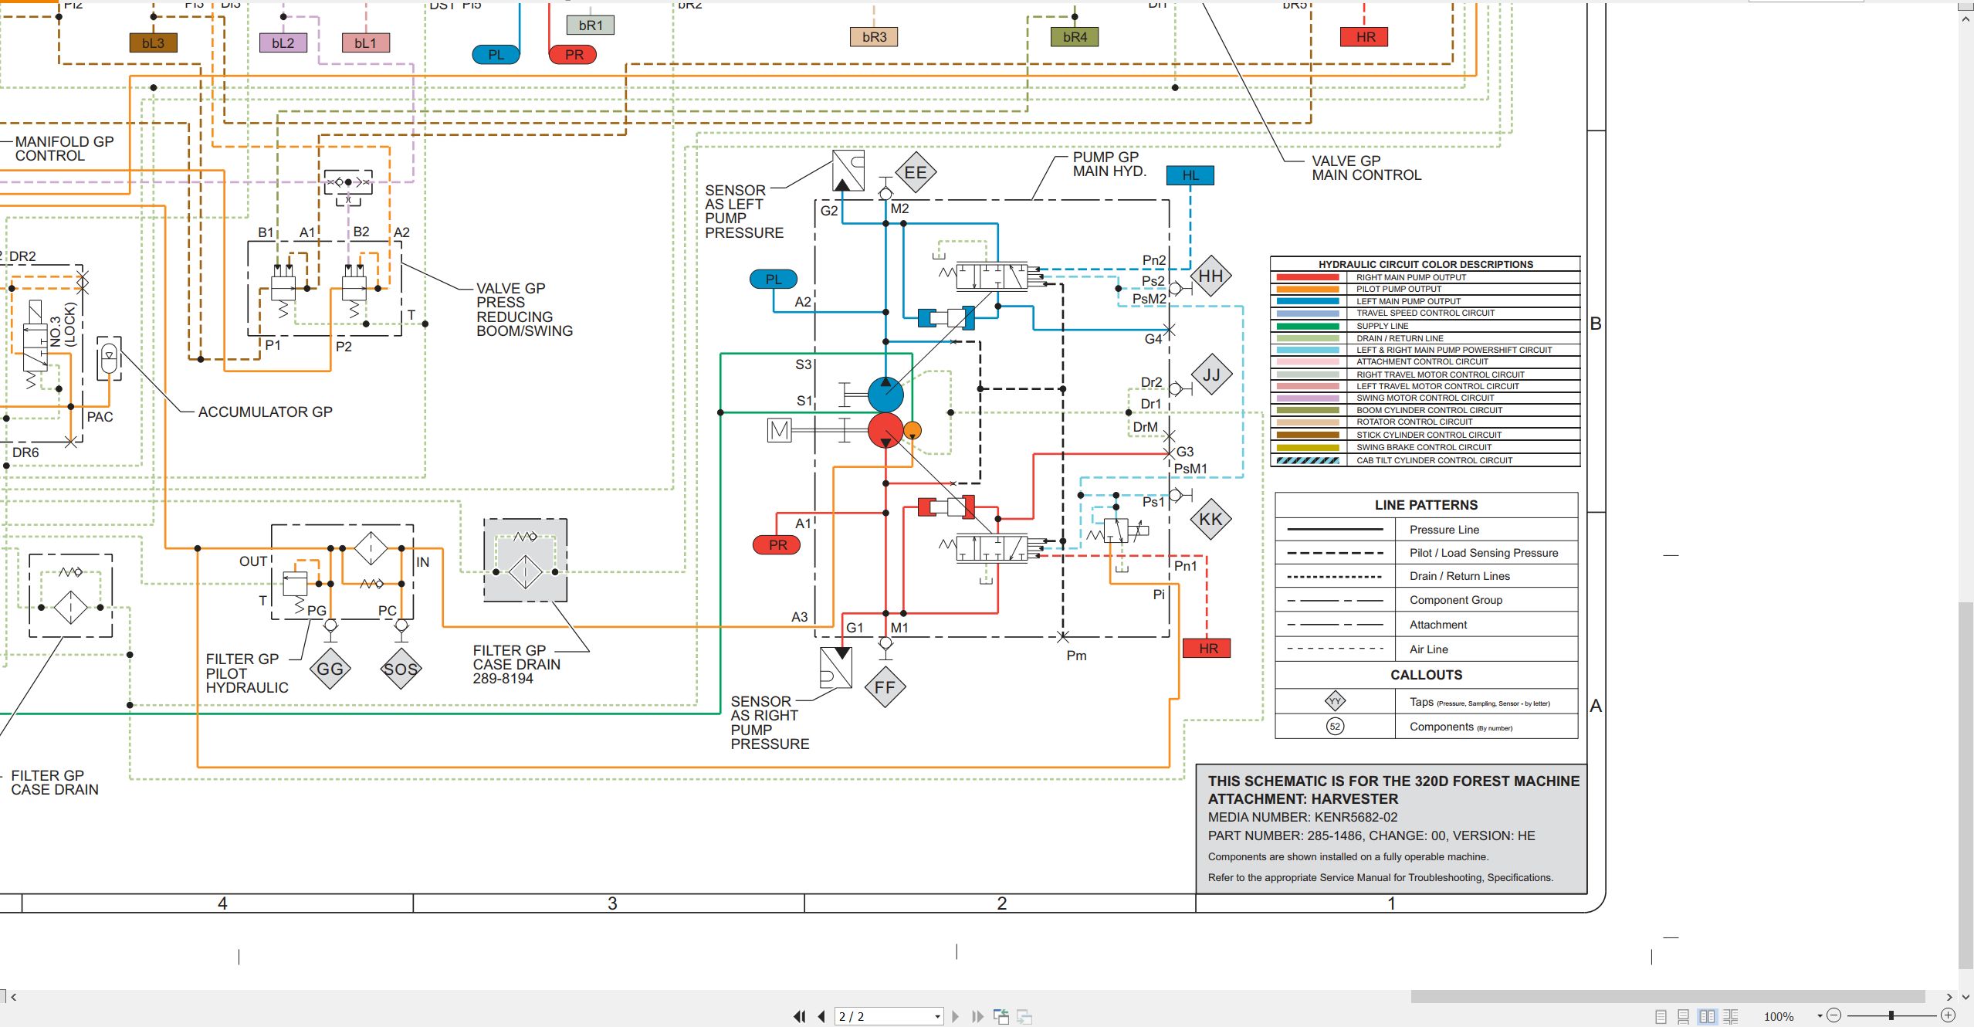Screen dimensions: 1974x1027
Task: Click the JJ tap callout diamond
Action: coord(1211,375)
